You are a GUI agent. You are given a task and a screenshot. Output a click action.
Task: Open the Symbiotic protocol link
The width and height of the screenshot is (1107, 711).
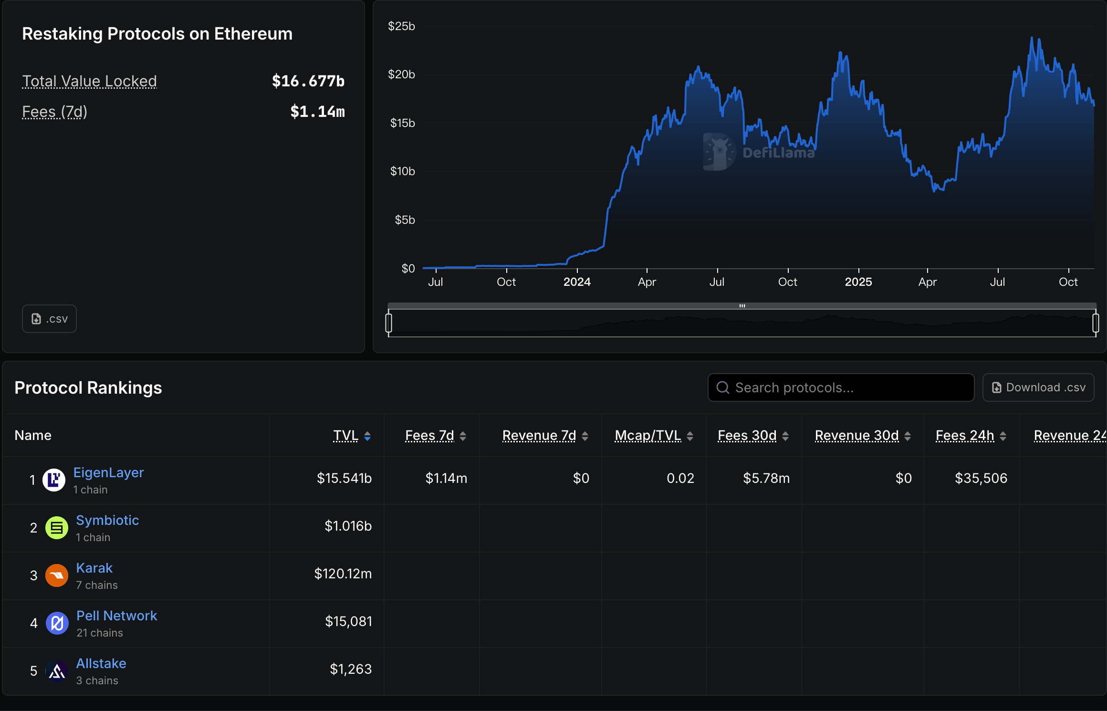107,520
